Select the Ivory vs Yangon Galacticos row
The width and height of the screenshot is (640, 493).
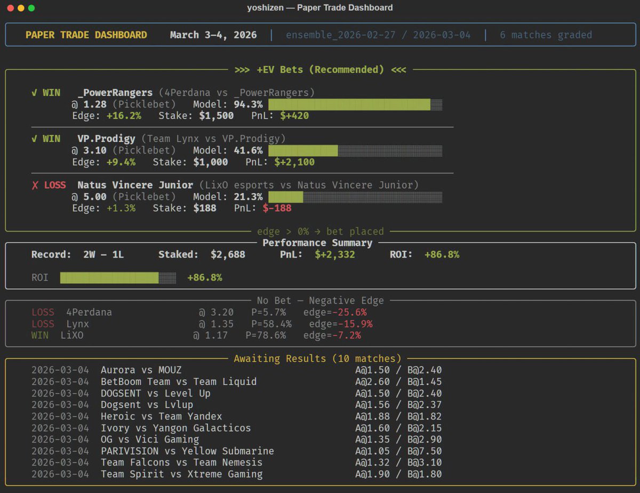coord(236,428)
